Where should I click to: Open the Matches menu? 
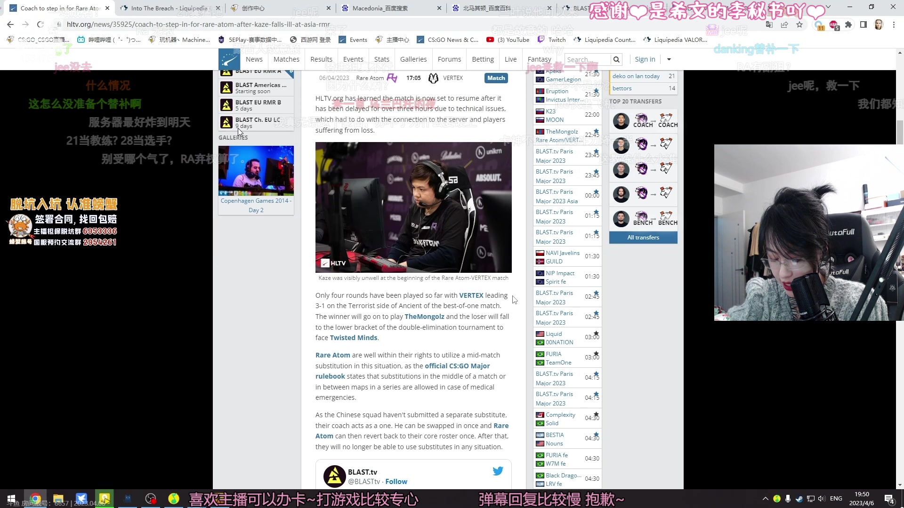pyautogui.click(x=286, y=59)
